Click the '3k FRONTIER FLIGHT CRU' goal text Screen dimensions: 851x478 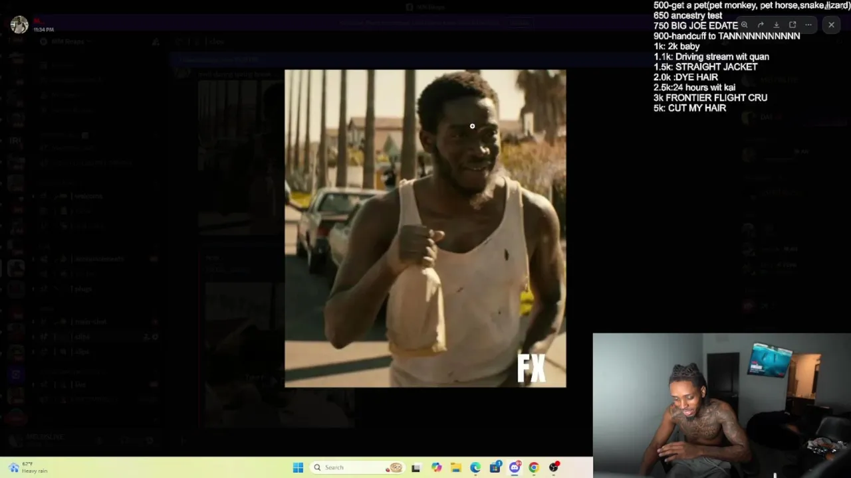pos(710,98)
